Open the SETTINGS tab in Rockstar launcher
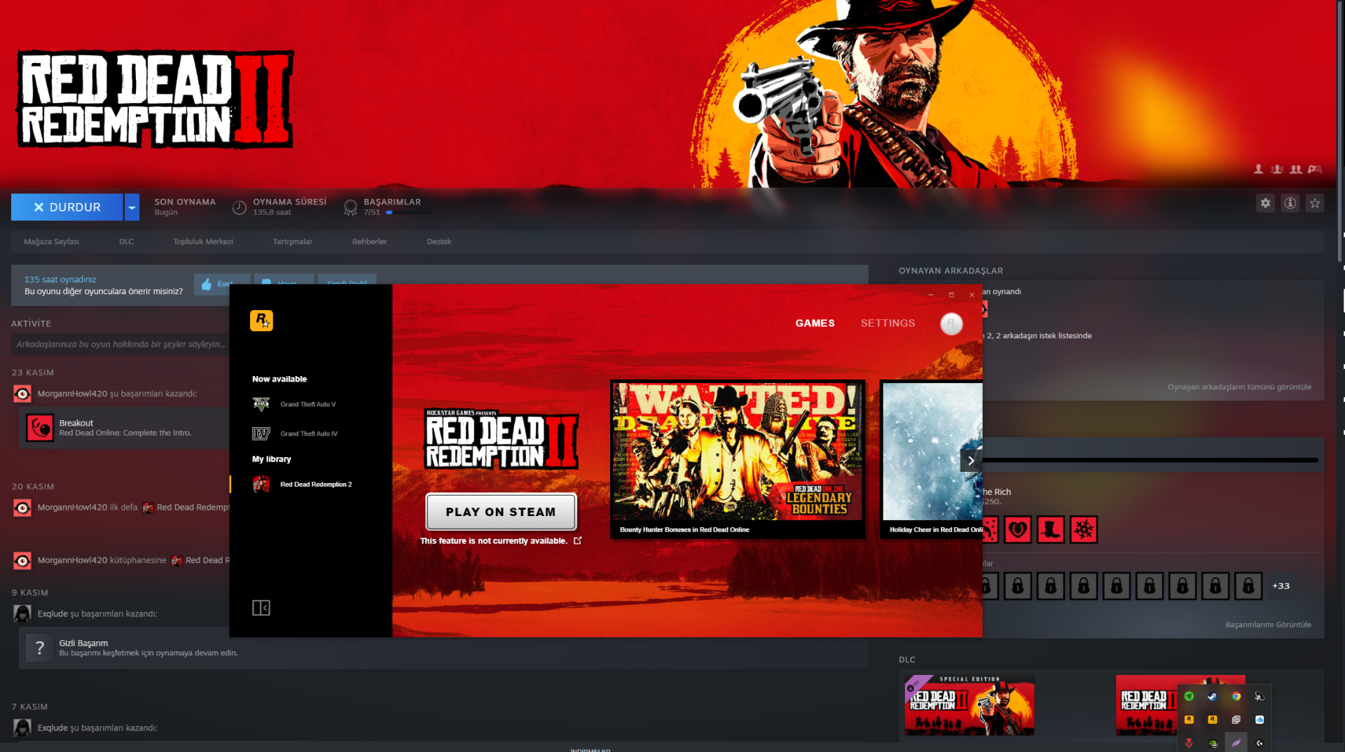 point(888,323)
